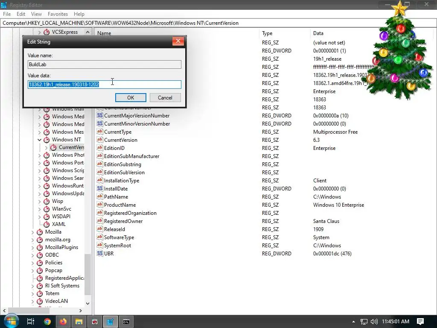Sort values by Data column header
The width and height of the screenshot is (437, 328).
point(318,33)
